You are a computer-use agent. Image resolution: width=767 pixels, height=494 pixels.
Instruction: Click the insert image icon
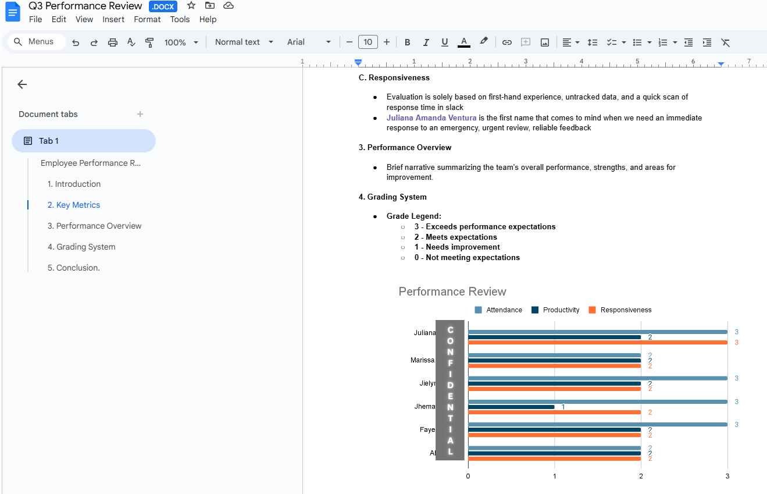click(x=545, y=42)
